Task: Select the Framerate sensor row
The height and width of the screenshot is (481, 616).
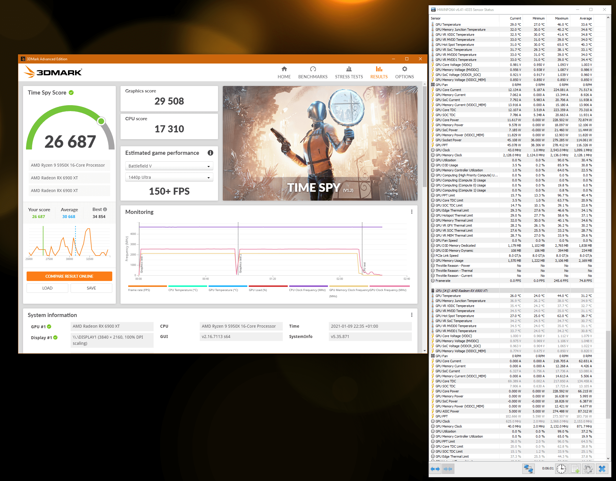Action: pyautogui.click(x=512, y=281)
